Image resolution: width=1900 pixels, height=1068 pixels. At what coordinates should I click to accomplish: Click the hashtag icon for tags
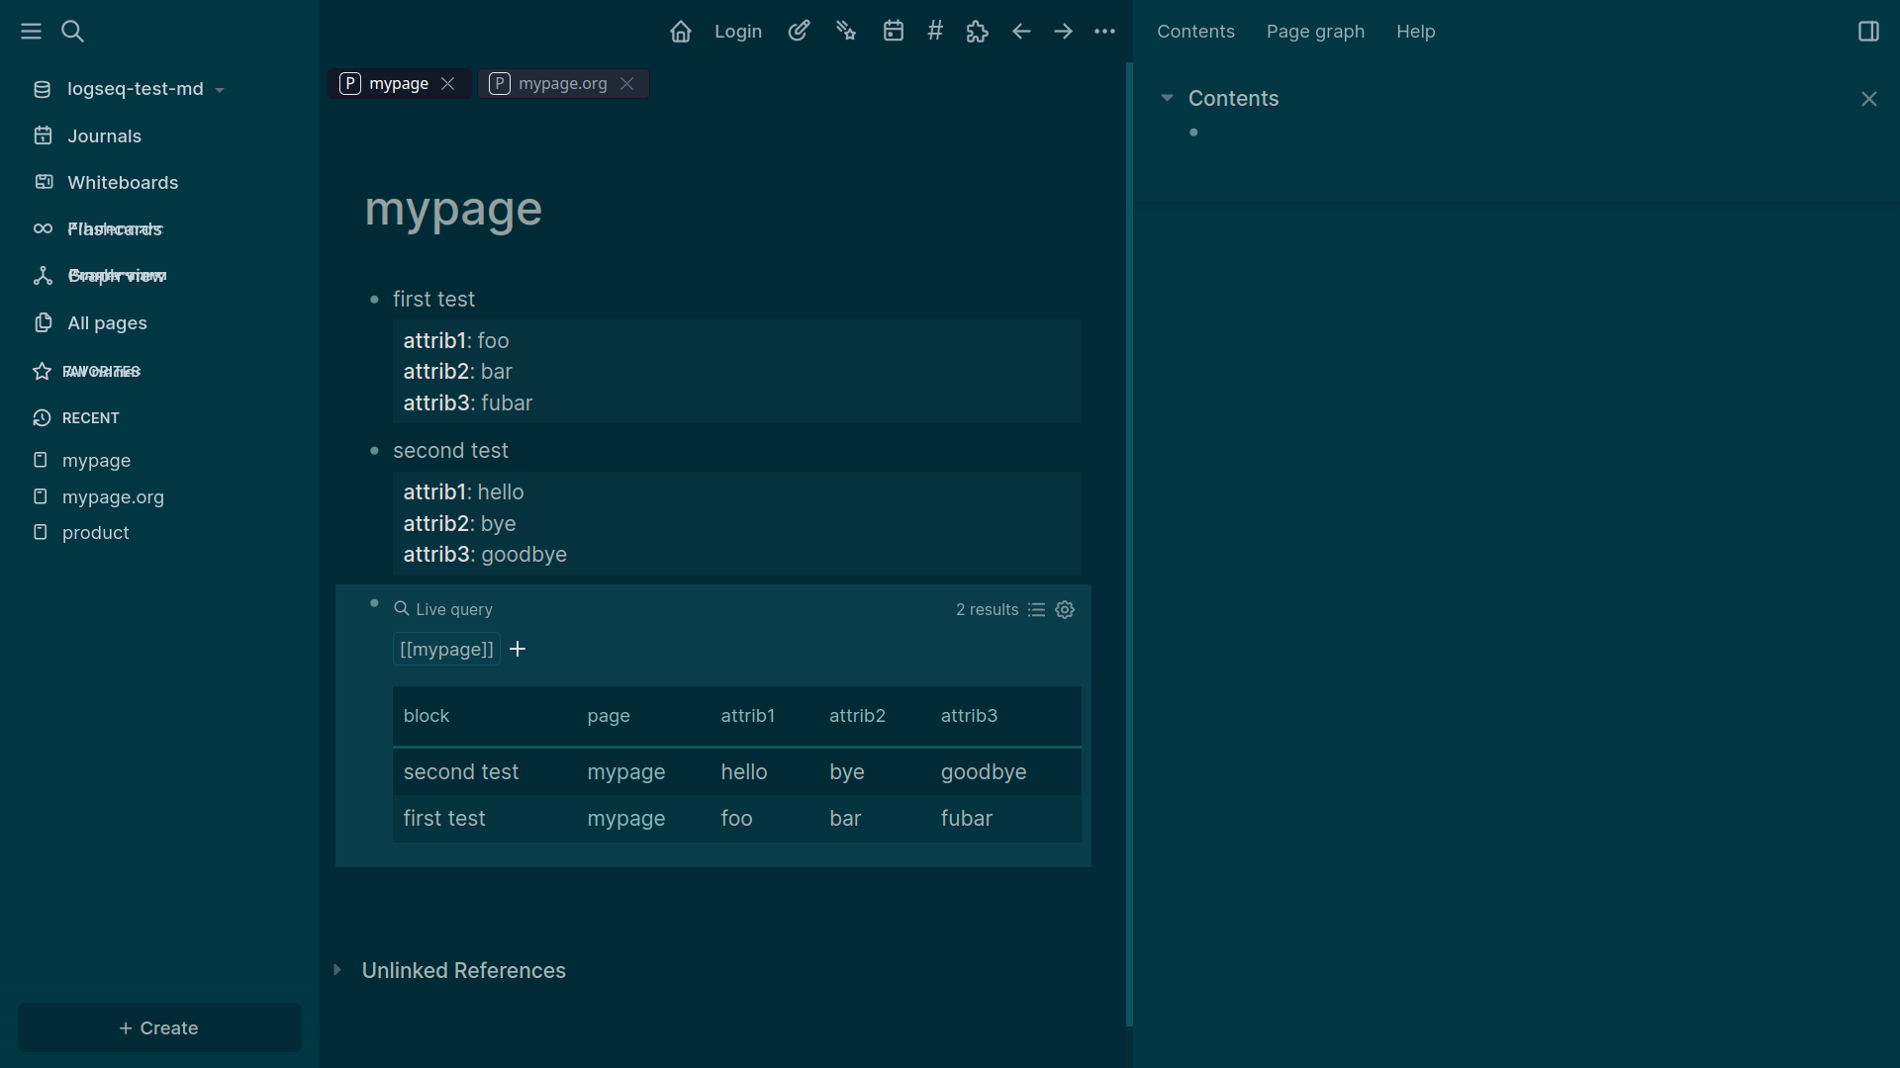click(935, 31)
